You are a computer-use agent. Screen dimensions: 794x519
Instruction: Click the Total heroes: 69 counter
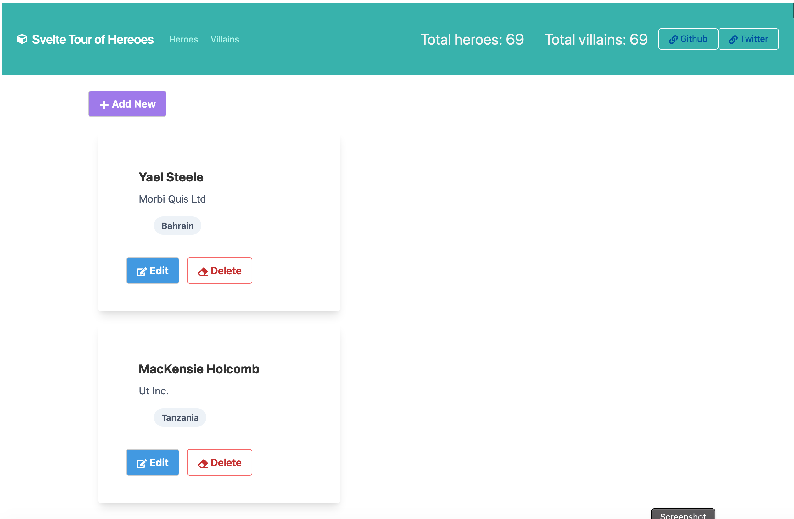tap(472, 39)
